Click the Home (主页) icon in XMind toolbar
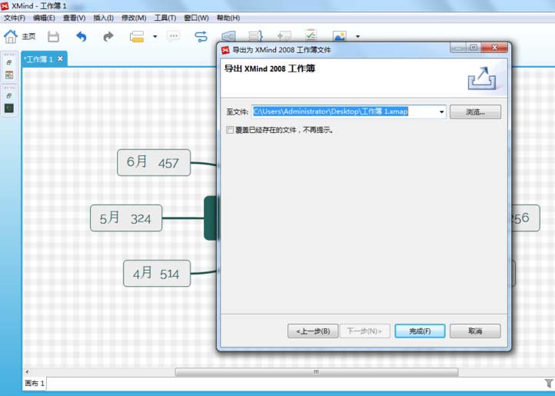Image resolution: width=555 pixels, height=396 pixels. click(x=11, y=36)
